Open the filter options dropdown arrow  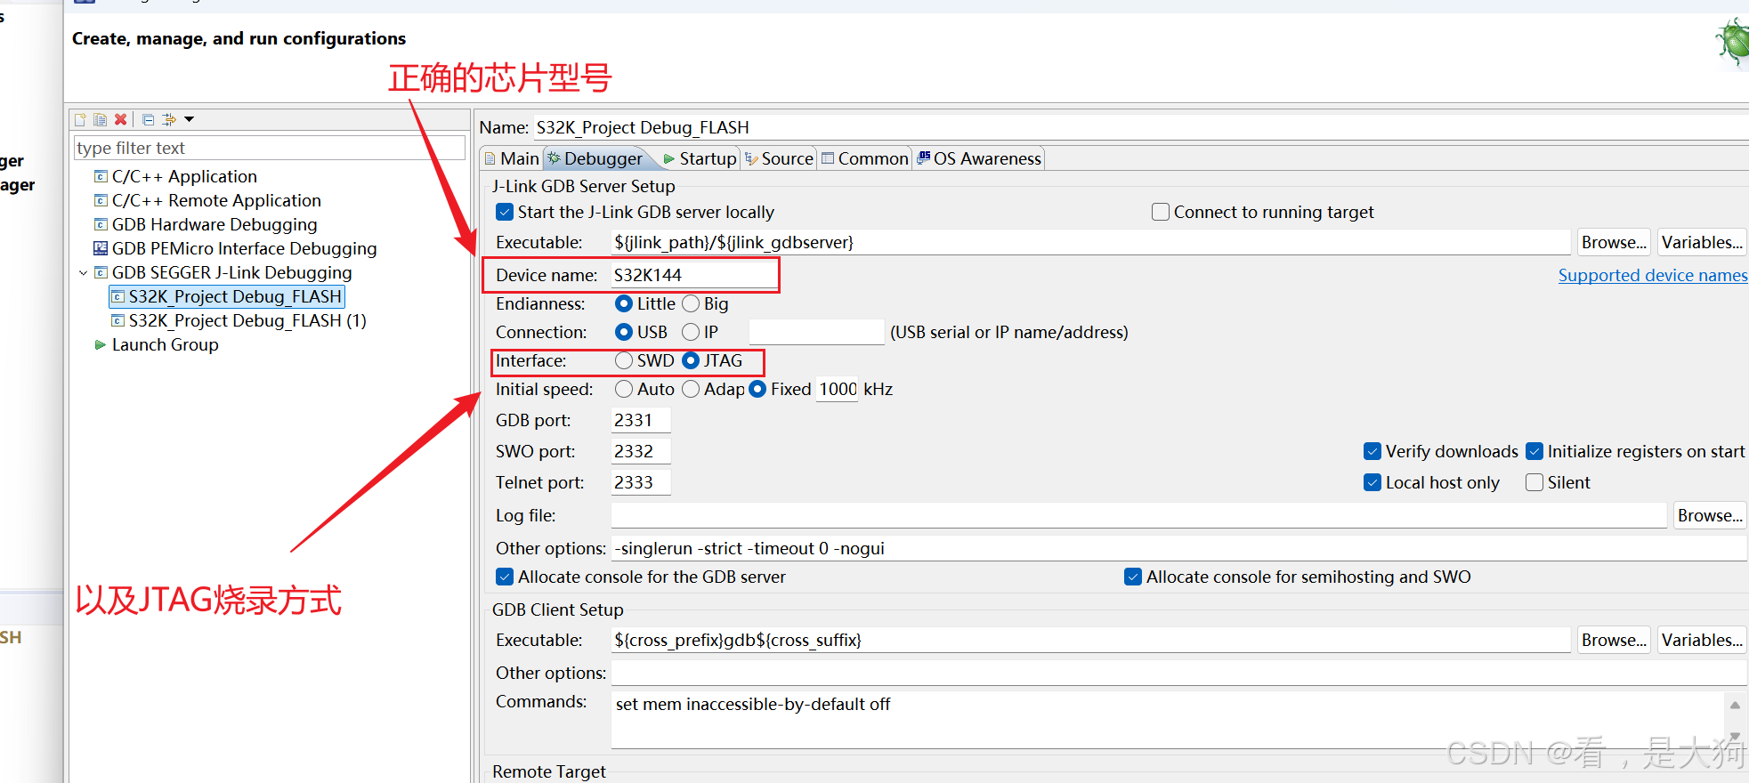point(189,119)
